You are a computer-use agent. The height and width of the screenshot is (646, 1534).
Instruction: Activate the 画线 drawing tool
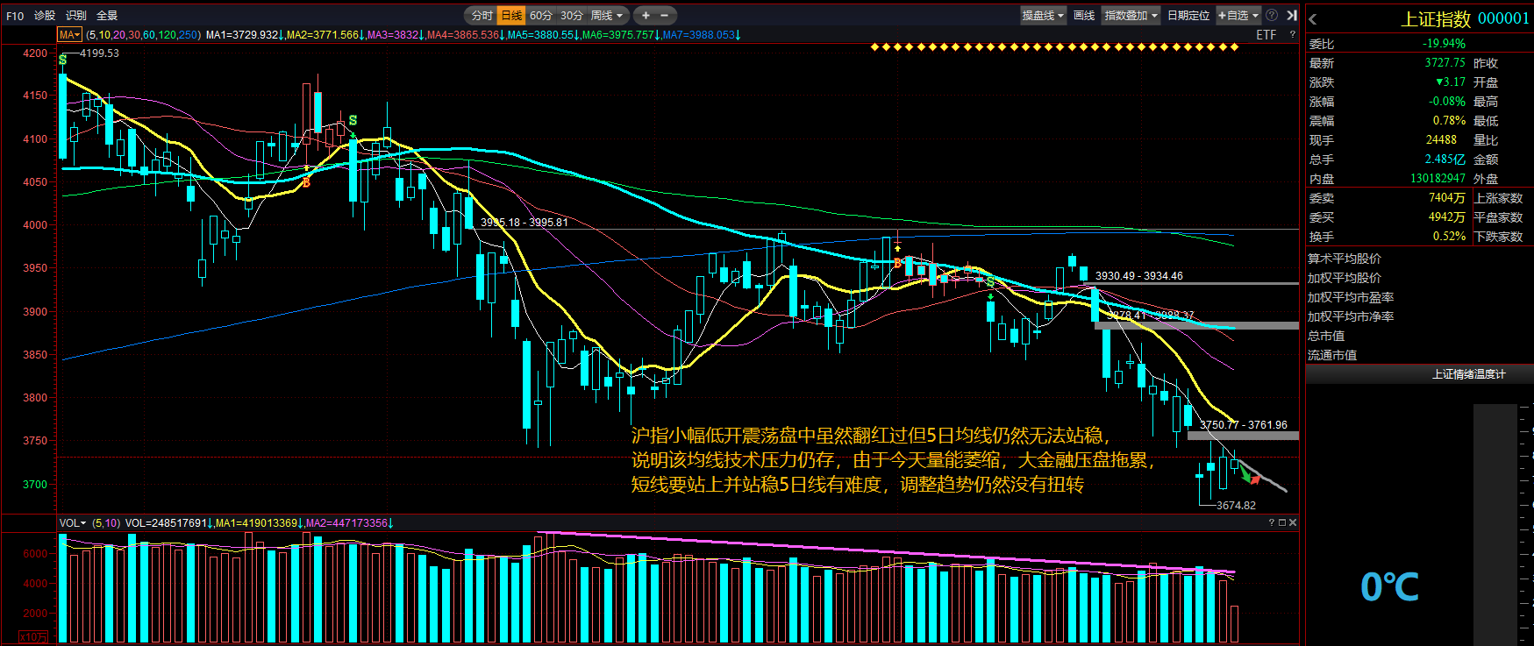pos(1084,16)
